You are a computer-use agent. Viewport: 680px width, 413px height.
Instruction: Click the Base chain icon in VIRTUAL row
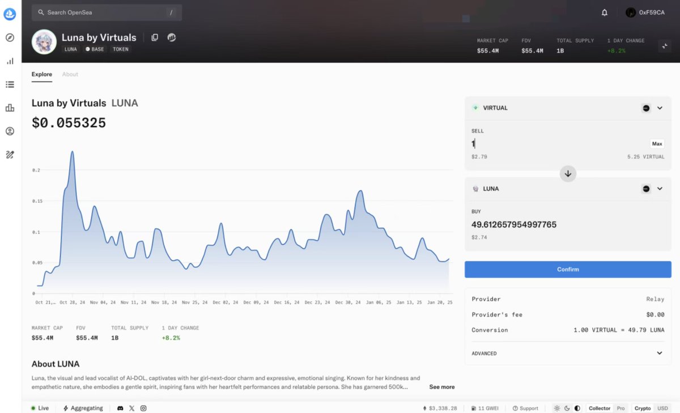click(x=646, y=108)
